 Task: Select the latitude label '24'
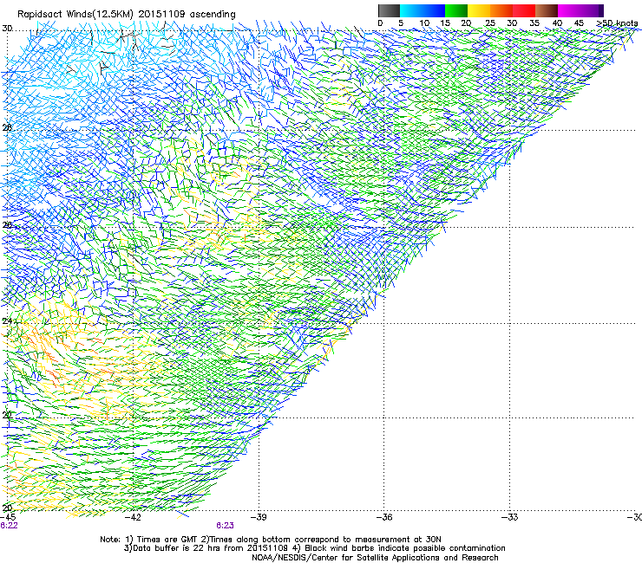tap(7, 321)
